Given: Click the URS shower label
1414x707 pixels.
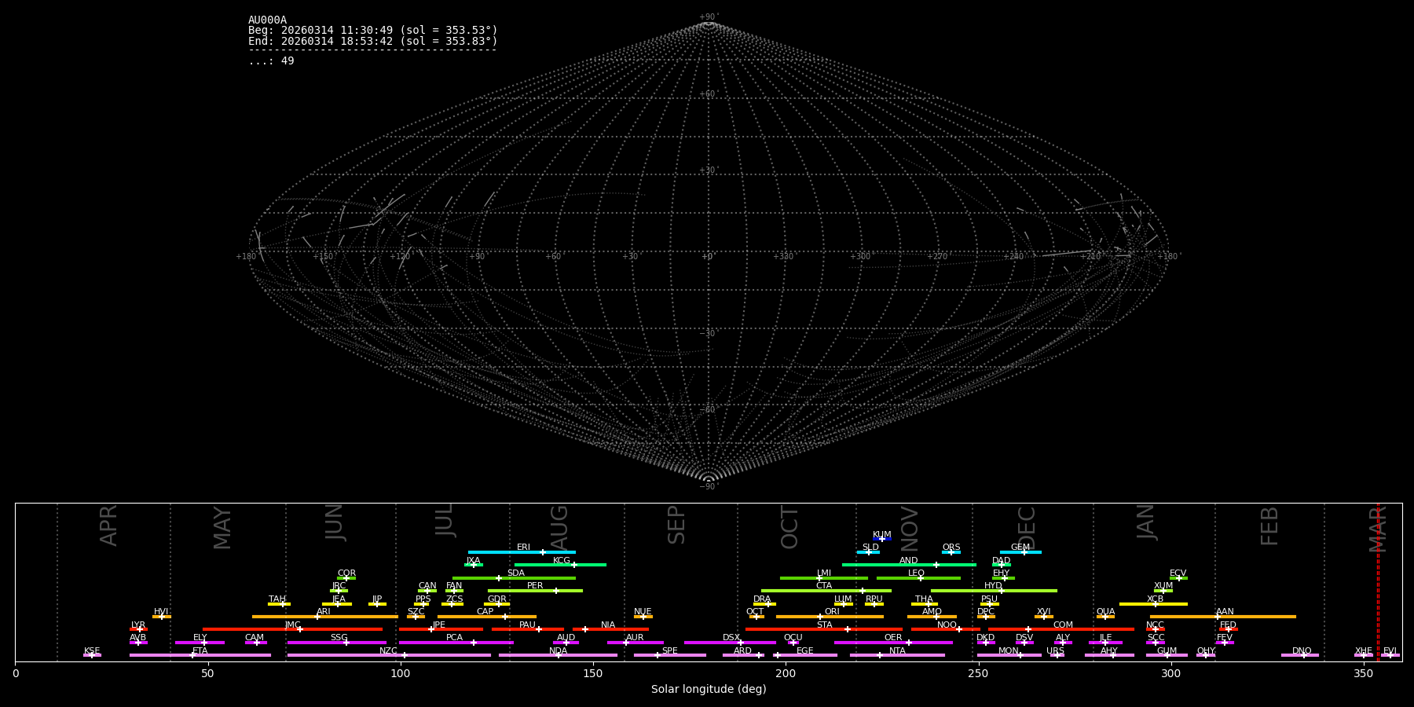Looking at the screenshot, I should (1055, 651).
